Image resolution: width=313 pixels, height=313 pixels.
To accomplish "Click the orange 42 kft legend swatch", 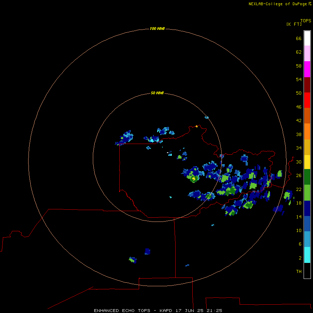I will [307, 131].
